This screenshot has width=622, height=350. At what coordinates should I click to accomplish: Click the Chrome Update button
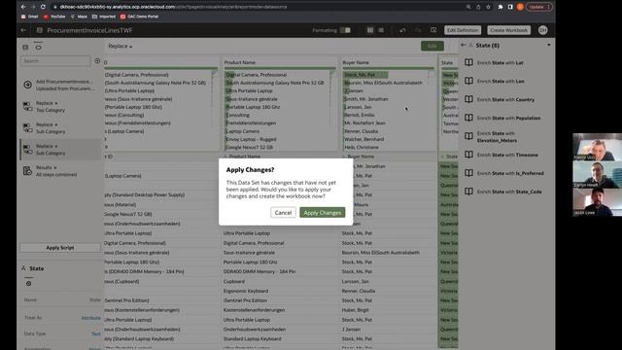pos(538,7)
